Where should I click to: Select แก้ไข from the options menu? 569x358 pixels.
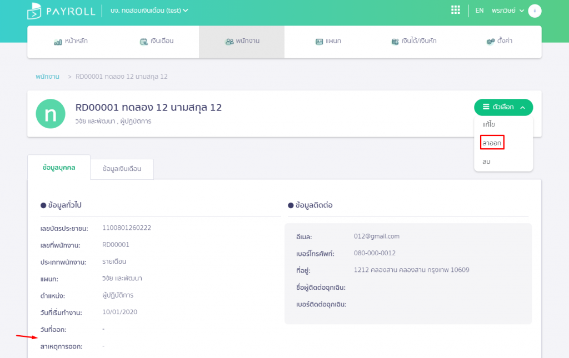tap(488, 124)
